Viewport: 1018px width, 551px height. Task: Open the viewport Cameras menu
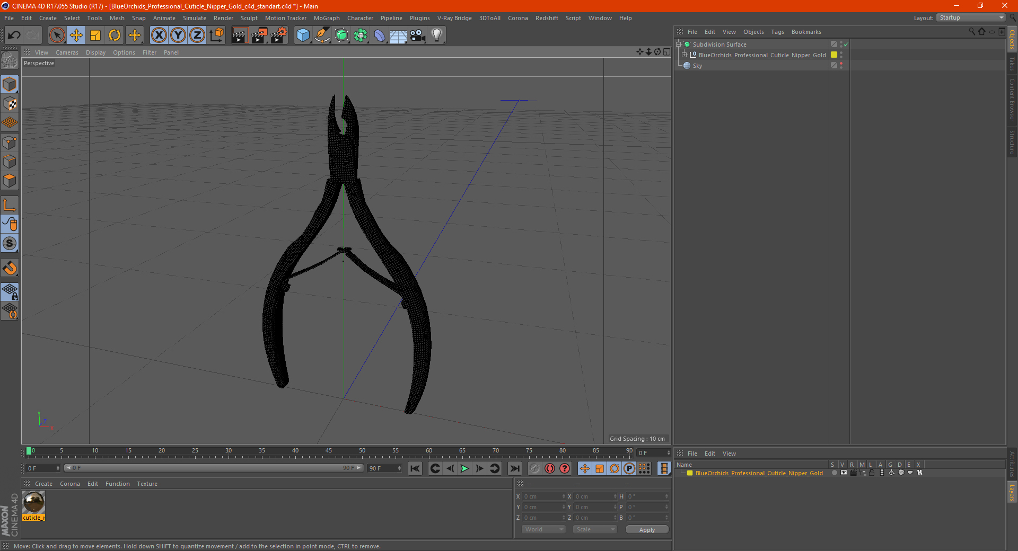[x=67, y=52]
